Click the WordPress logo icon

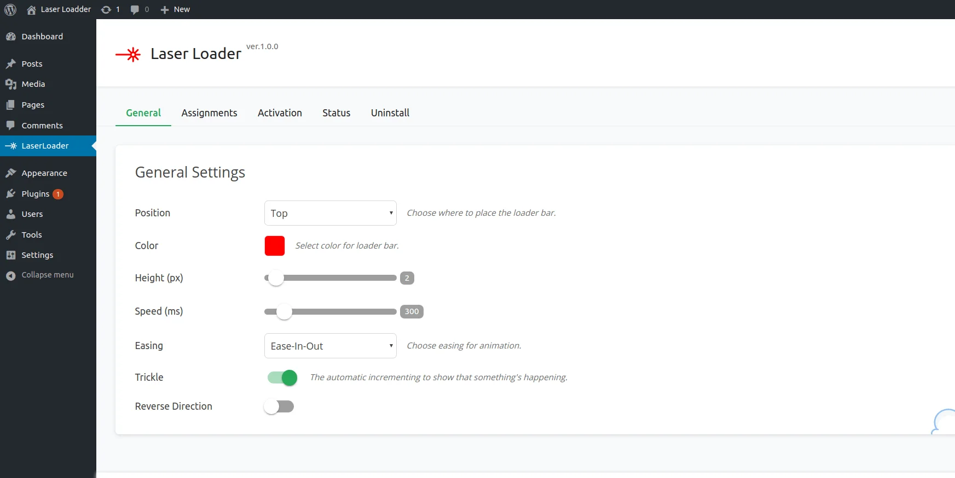[x=10, y=9]
